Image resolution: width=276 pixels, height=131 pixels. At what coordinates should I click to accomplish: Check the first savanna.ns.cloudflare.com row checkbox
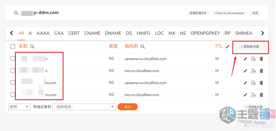13,59
